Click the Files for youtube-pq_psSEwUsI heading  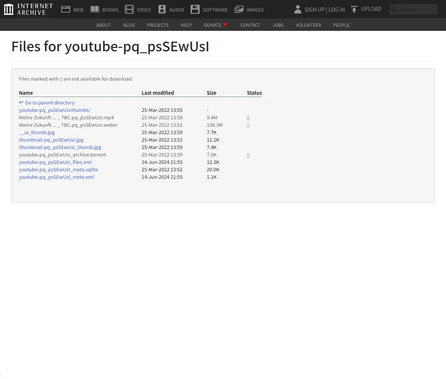click(x=110, y=47)
